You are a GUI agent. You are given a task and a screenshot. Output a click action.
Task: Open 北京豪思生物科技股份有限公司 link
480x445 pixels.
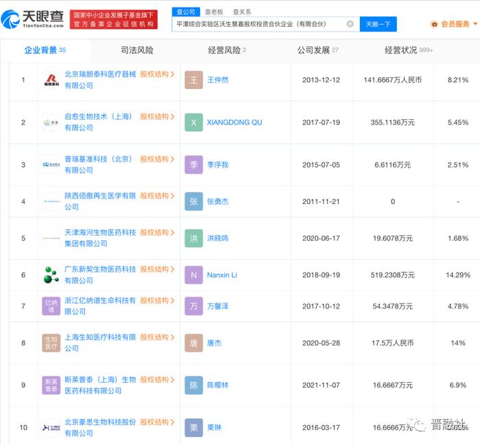pos(100,428)
